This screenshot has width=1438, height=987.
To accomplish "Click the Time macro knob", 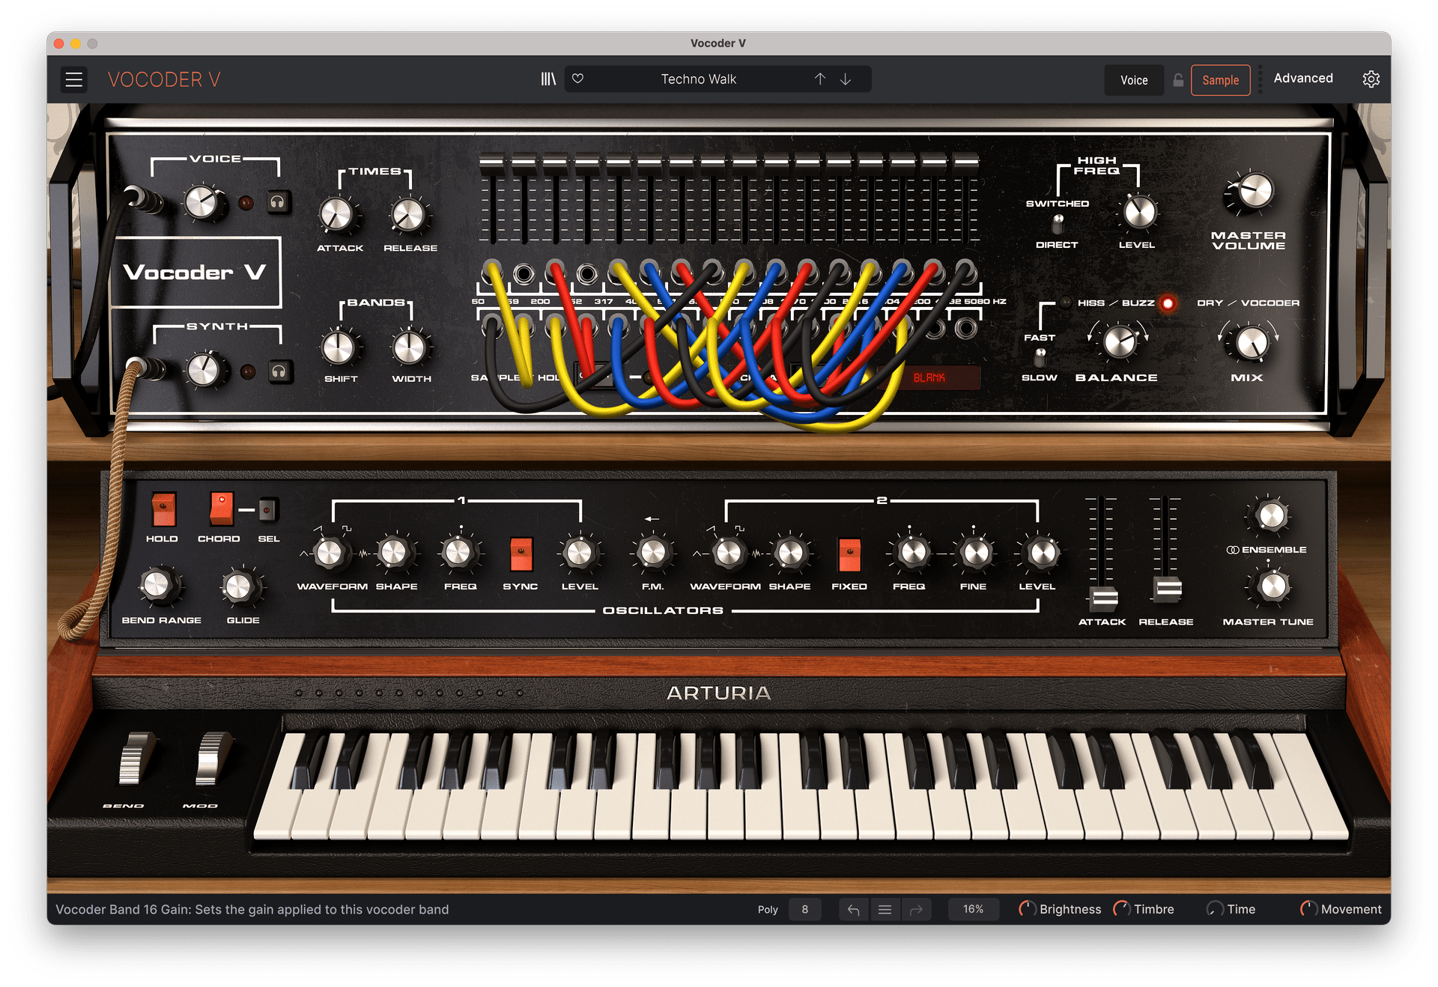I will 1215,909.
